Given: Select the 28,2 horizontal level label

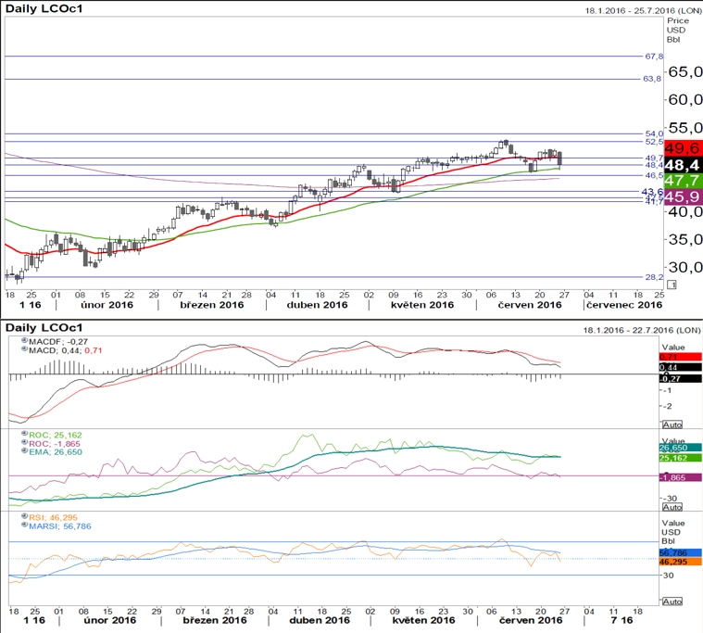Looking at the screenshot, I should pyautogui.click(x=654, y=277).
